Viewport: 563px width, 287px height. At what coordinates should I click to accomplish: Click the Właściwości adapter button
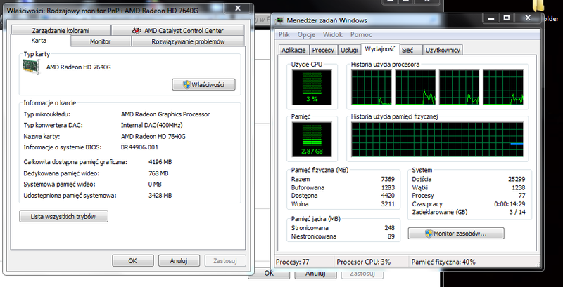(x=203, y=85)
